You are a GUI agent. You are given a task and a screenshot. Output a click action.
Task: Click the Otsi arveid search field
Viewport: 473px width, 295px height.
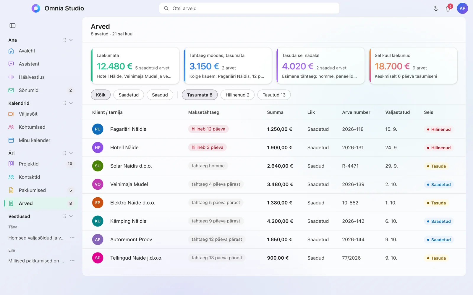(x=249, y=8)
